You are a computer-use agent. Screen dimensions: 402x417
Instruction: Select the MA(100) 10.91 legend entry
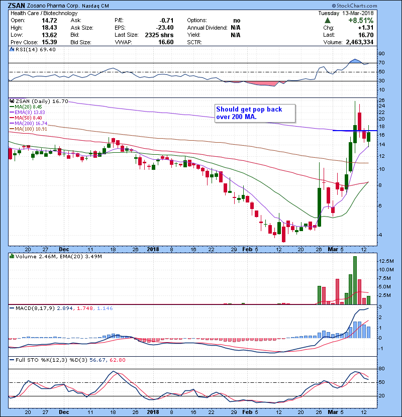pyautogui.click(x=28, y=129)
